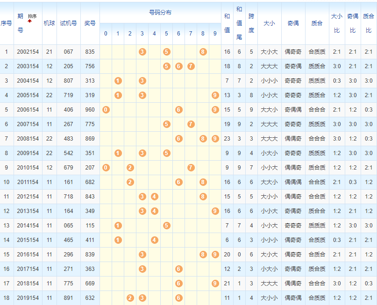Viewport: 377px width, 305px height.
Task: Click orange ball 3 in row 2002154
Action: coord(142,51)
